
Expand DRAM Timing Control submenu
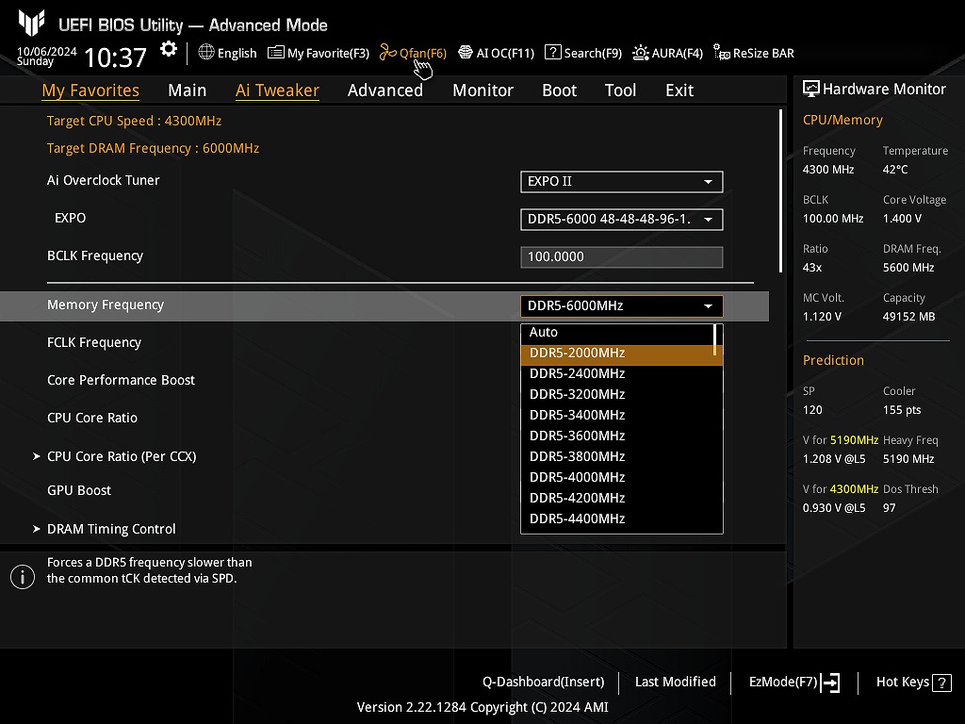click(x=111, y=530)
